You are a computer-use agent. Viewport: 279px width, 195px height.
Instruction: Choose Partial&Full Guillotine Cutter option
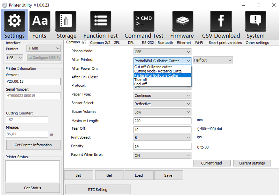162,75
